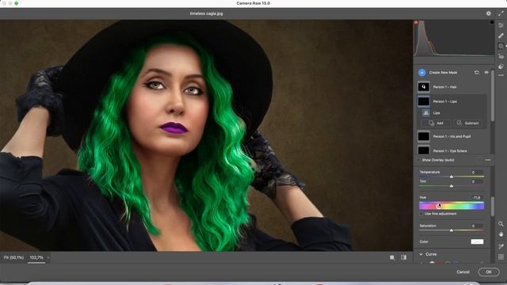Toggle the masks visibility eye icon

tap(486, 72)
